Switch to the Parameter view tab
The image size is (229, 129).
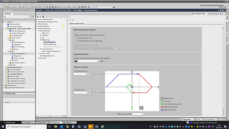216,14
